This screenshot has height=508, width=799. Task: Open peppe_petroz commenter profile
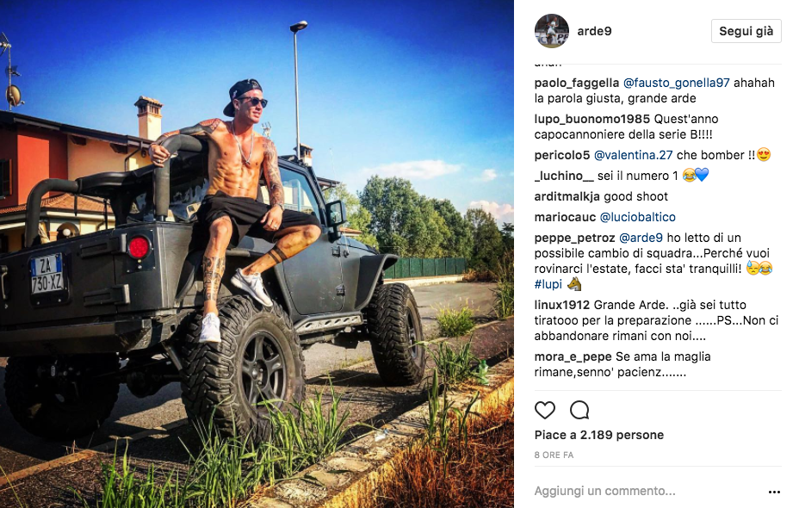pyautogui.click(x=575, y=238)
